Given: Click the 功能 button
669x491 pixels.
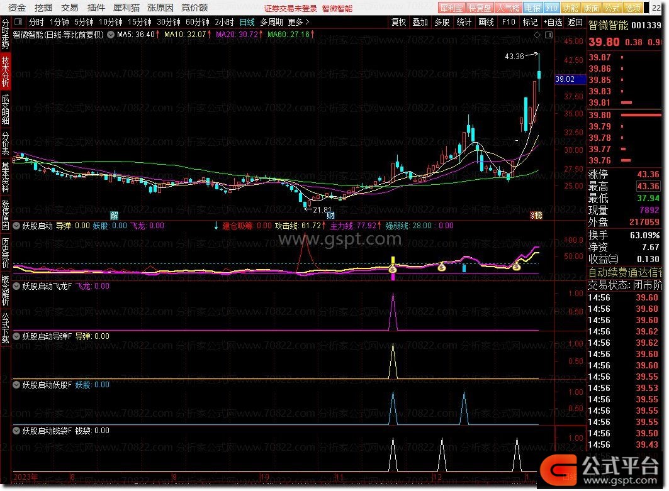Looking at the screenshot, I should coord(570,8).
